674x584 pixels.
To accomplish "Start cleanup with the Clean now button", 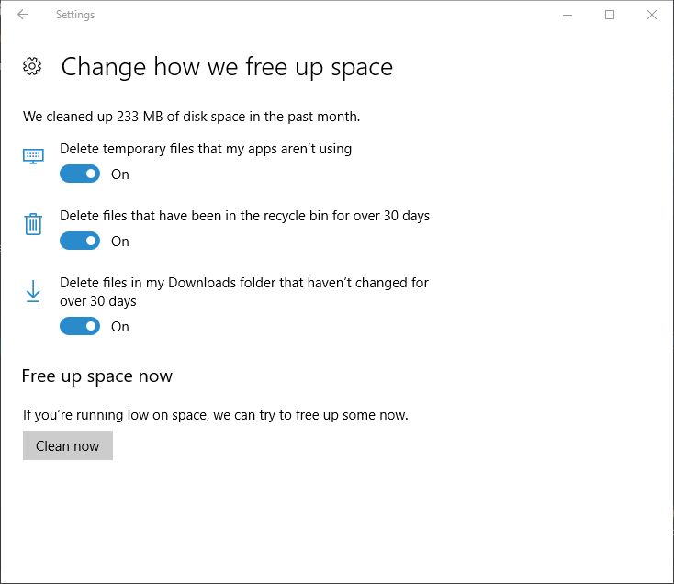I will pos(68,445).
